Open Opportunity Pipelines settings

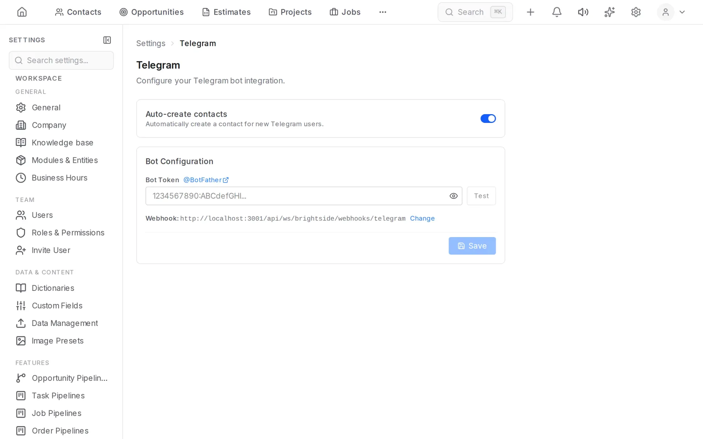point(61,378)
